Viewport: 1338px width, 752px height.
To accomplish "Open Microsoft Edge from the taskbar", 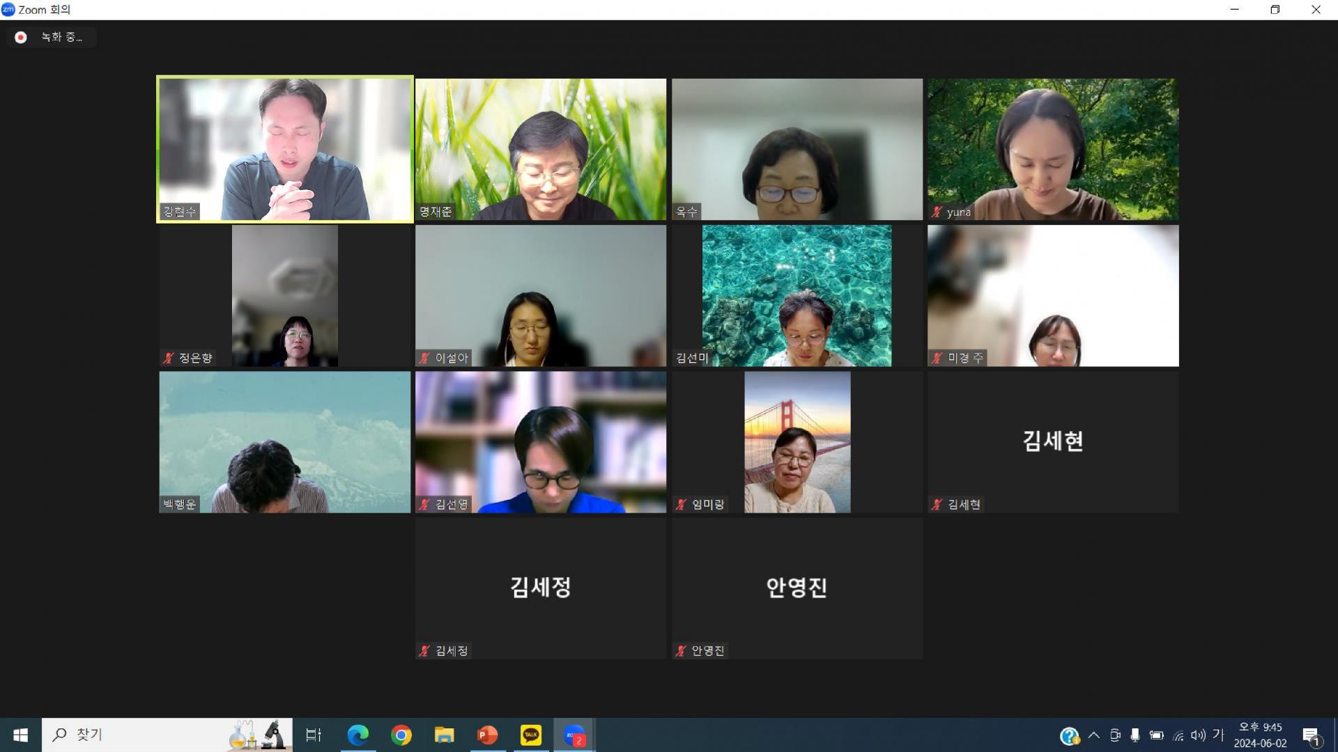I will [x=358, y=735].
